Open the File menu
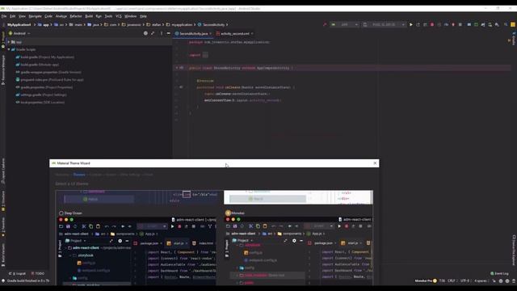Screen dimensions: 517x291 coord(4,16)
